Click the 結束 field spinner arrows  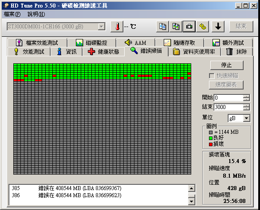point(246,107)
